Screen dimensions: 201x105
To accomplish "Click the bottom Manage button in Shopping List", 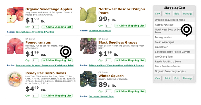I will [x=188, y=78].
